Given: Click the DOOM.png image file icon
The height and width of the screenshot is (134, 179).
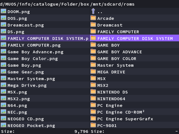Looking at the screenshot, I should point(3,11).
